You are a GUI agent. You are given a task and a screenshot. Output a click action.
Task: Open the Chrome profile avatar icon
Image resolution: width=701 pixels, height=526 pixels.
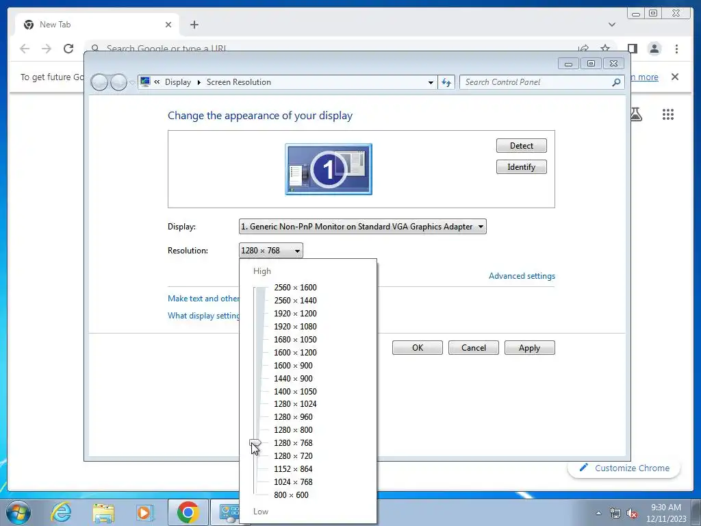pos(654,49)
